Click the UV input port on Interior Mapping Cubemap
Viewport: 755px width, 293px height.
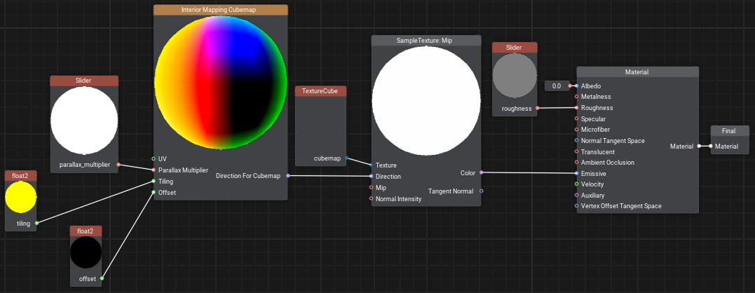(154, 158)
